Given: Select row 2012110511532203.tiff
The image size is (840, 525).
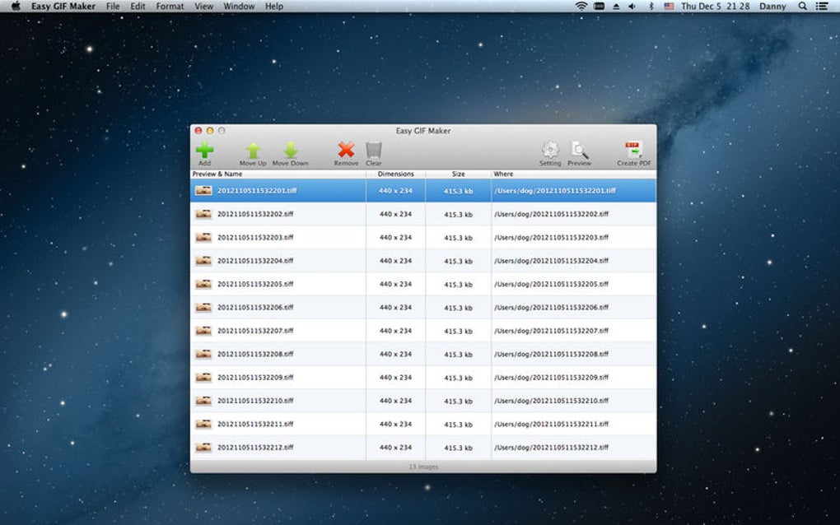Looking at the screenshot, I should (x=423, y=237).
